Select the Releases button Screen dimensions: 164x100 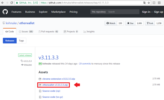click(x=10, y=41)
